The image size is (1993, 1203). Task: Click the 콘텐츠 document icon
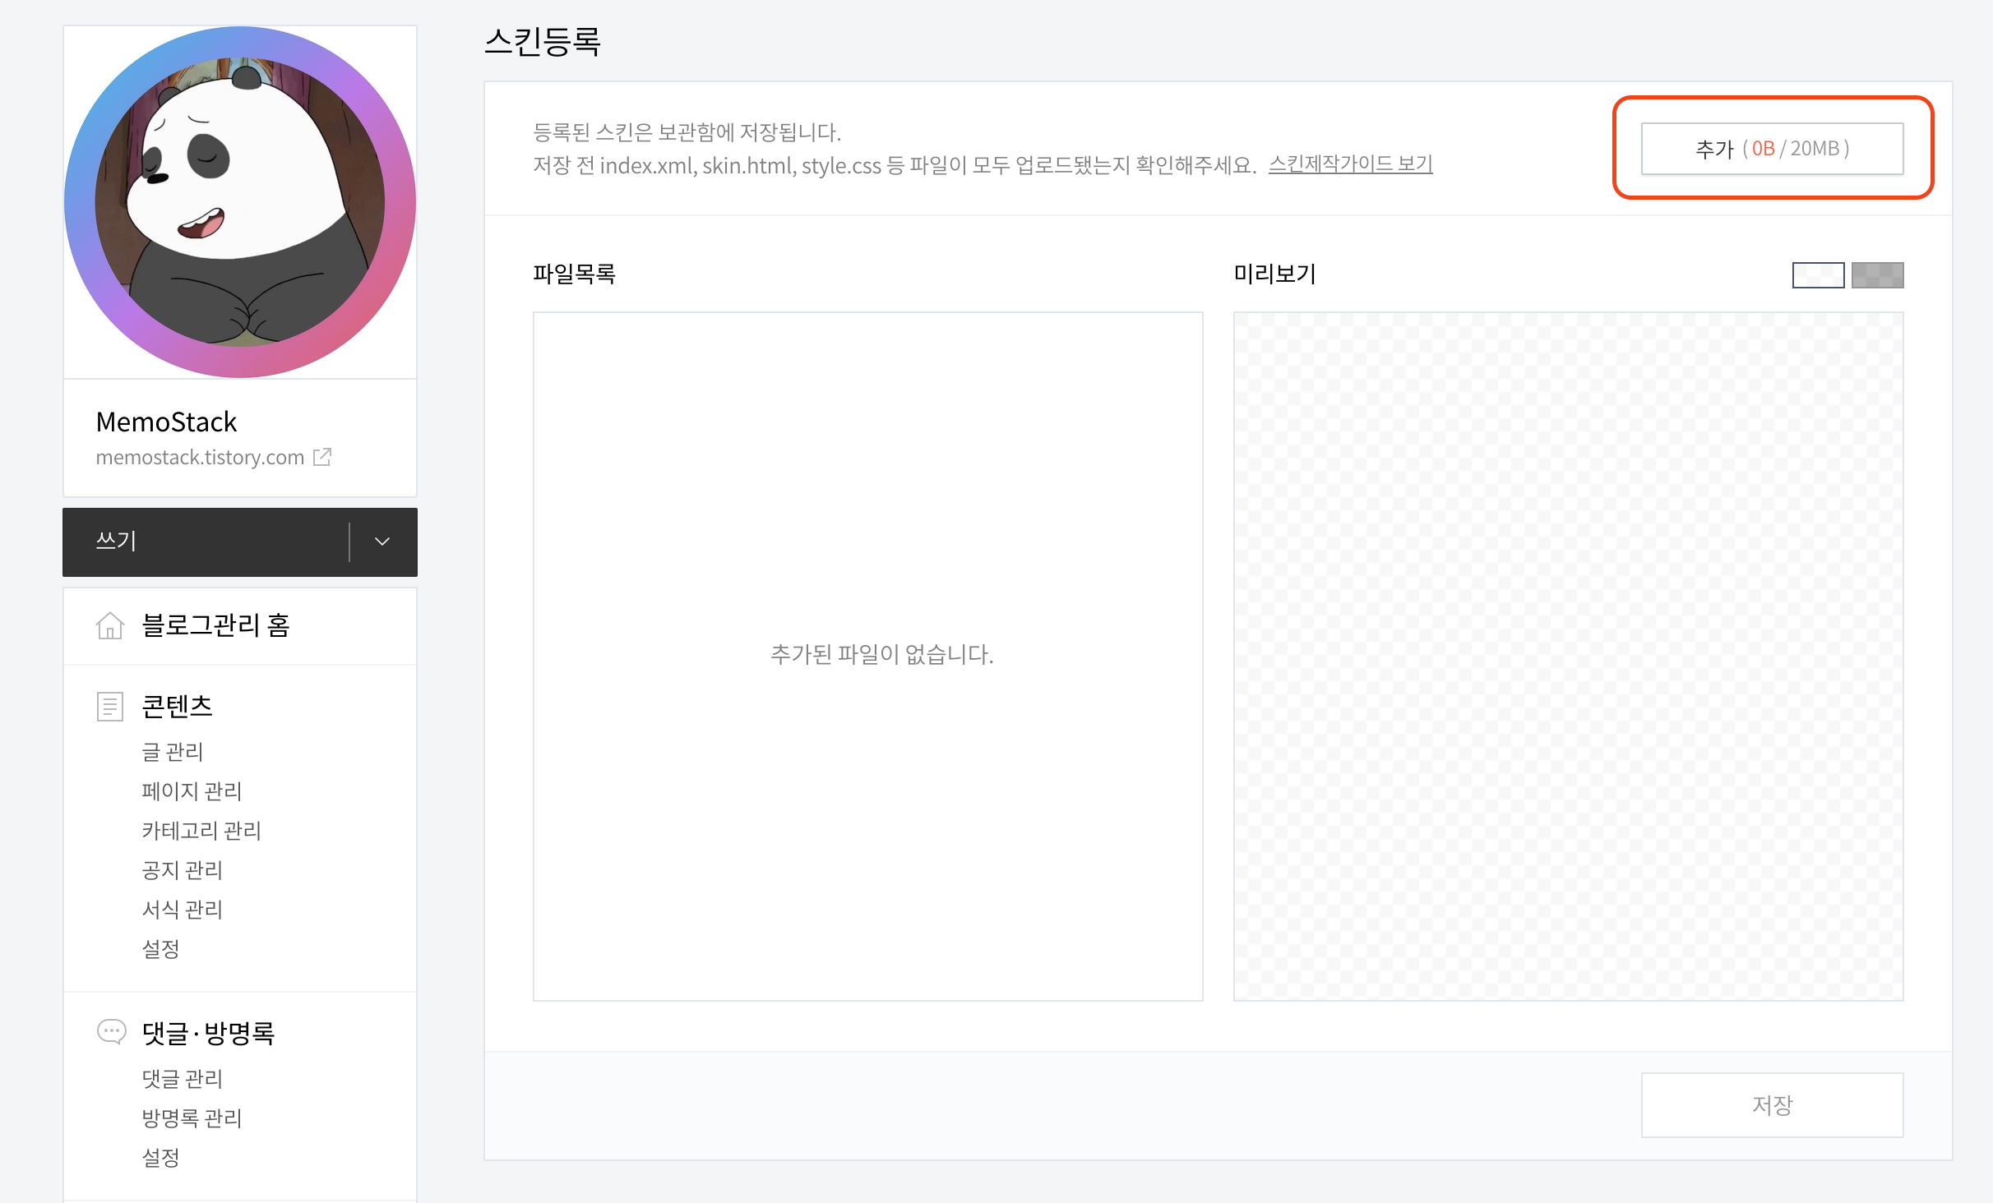pyautogui.click(x=109, y=706)
